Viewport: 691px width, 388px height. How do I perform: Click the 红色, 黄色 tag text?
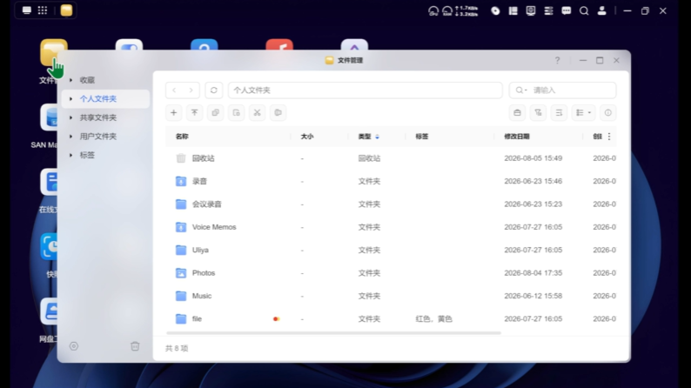(434, 319)
